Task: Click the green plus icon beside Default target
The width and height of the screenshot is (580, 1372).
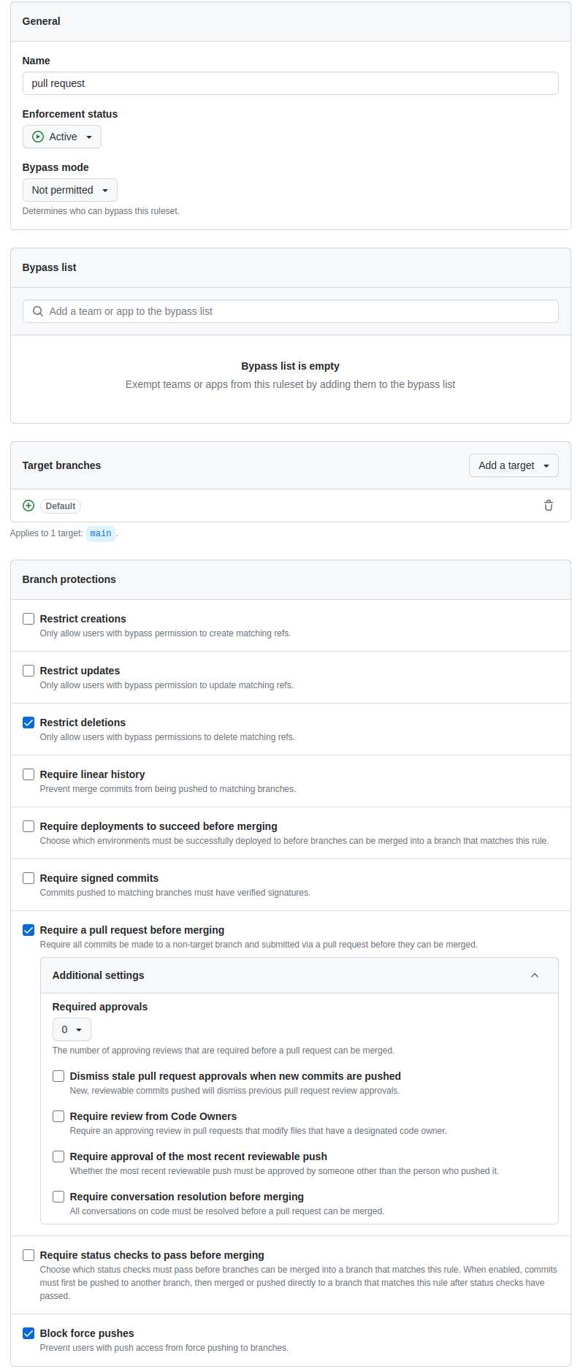Action: pyautogui.click(x=28, y=505)
